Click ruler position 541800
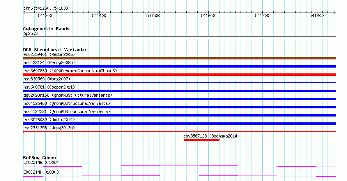 point(317,16)
